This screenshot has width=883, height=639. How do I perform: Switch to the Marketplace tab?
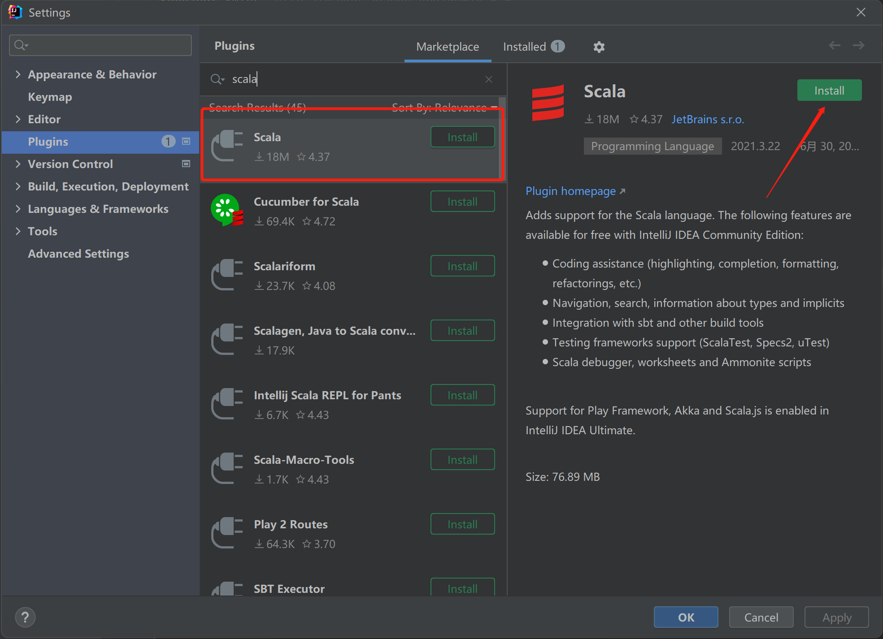[x=447, y=47]
